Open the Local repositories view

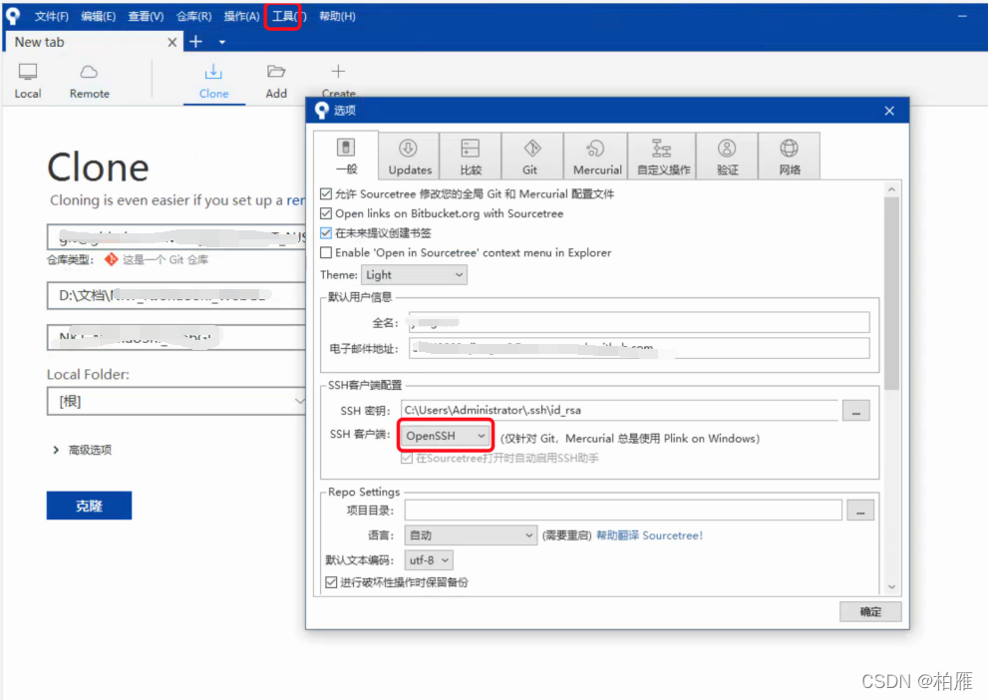click(28, 81)
